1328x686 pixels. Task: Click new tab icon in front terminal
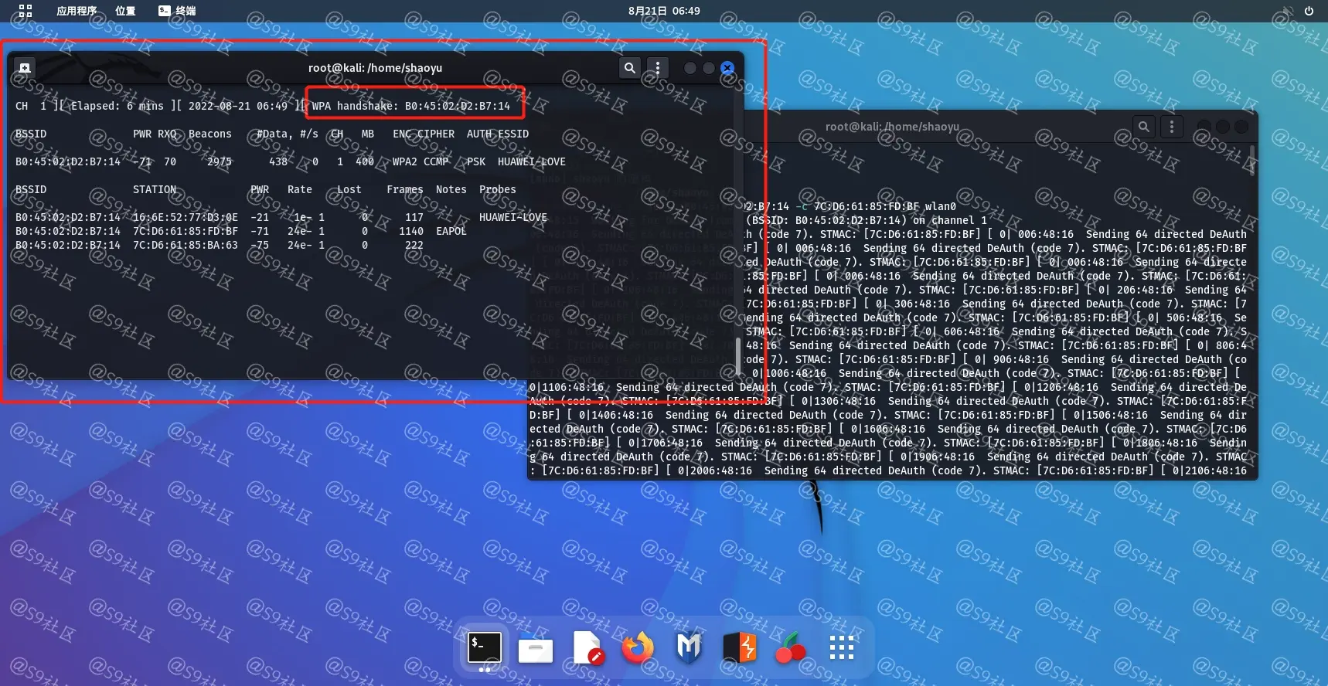[x=25, y=68]
